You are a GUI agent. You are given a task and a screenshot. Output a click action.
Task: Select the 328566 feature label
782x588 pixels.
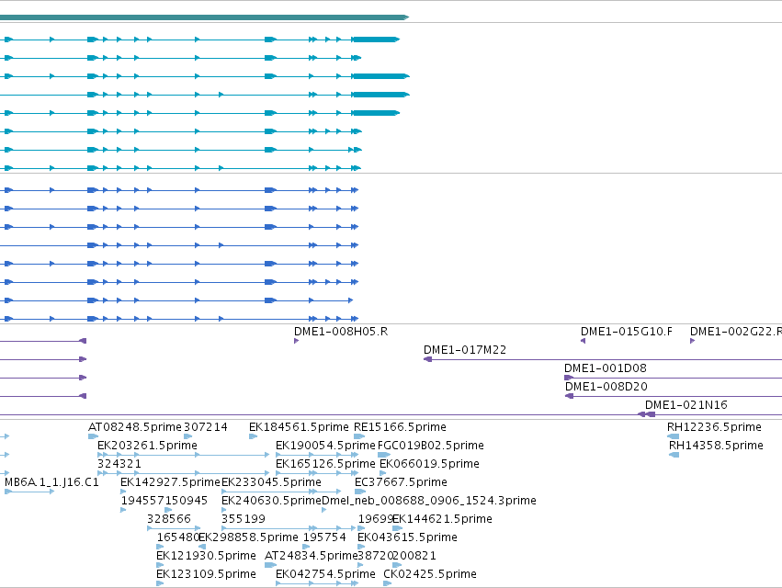click(x=168, y=519)
